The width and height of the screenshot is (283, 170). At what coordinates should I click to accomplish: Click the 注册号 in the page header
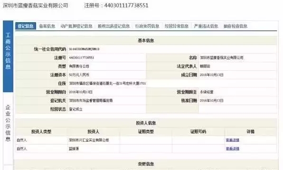116,5
